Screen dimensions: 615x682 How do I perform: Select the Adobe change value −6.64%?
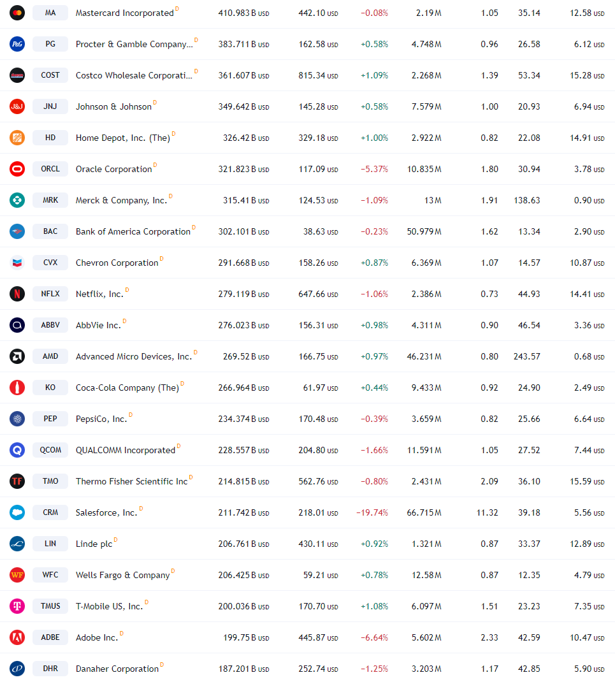click(374, 637)
